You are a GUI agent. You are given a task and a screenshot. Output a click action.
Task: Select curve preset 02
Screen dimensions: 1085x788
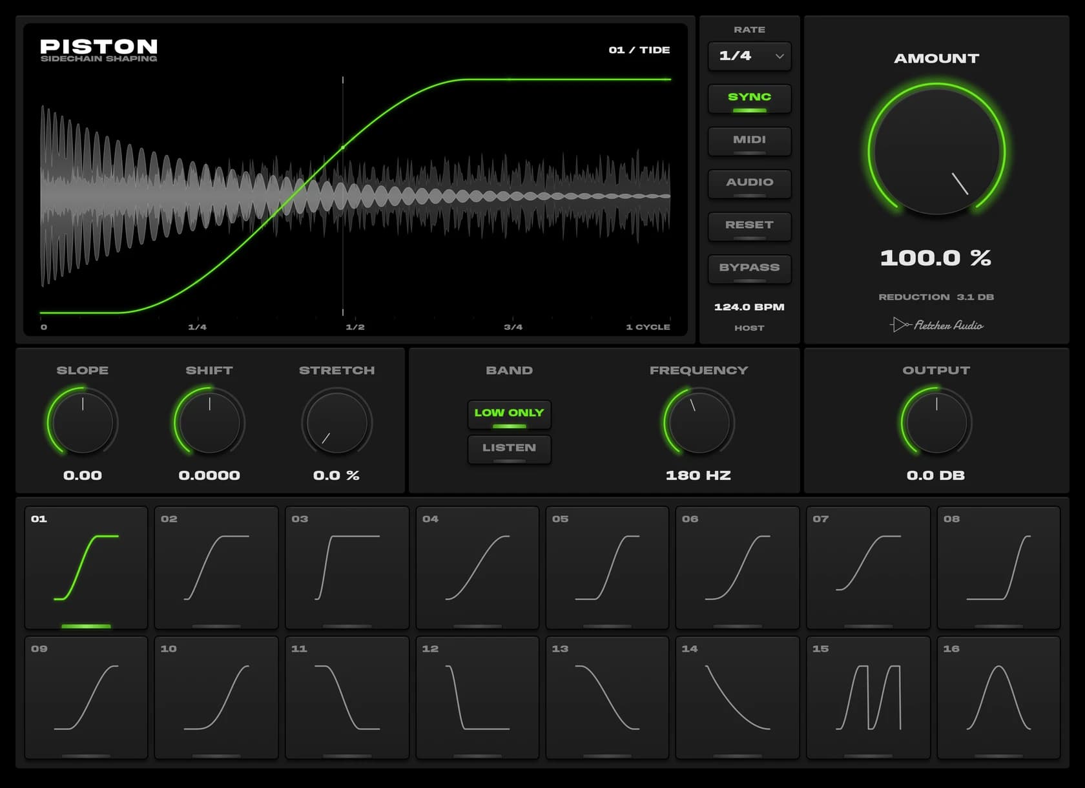click(x=216, y=568)
